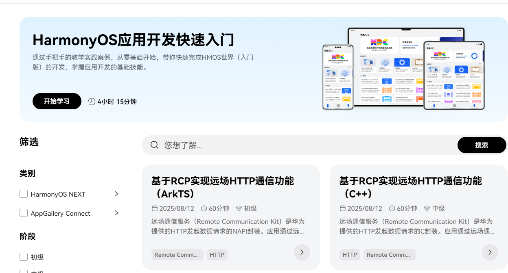Click the 60分钟 clock icon on C++ card

click(x=392, y=208)
